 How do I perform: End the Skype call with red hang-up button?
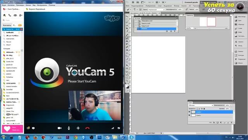88,128
